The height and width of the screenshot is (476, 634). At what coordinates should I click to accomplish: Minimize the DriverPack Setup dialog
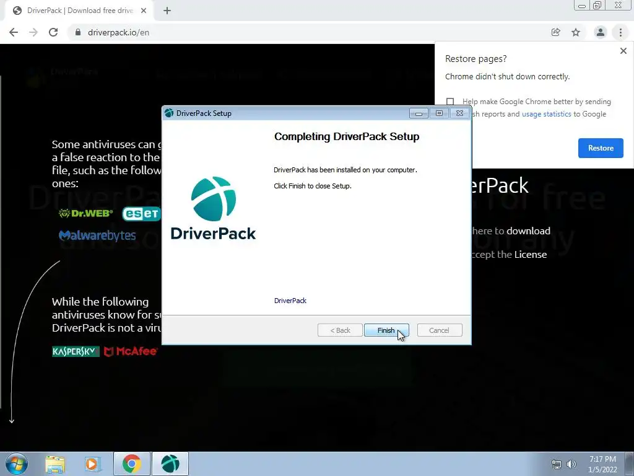click(x=419, y=113)
